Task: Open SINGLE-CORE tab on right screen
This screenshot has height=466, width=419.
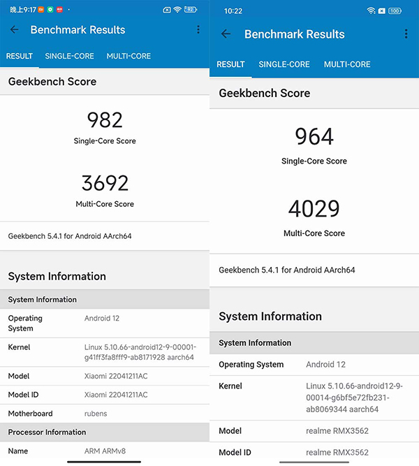Action: 284,64
